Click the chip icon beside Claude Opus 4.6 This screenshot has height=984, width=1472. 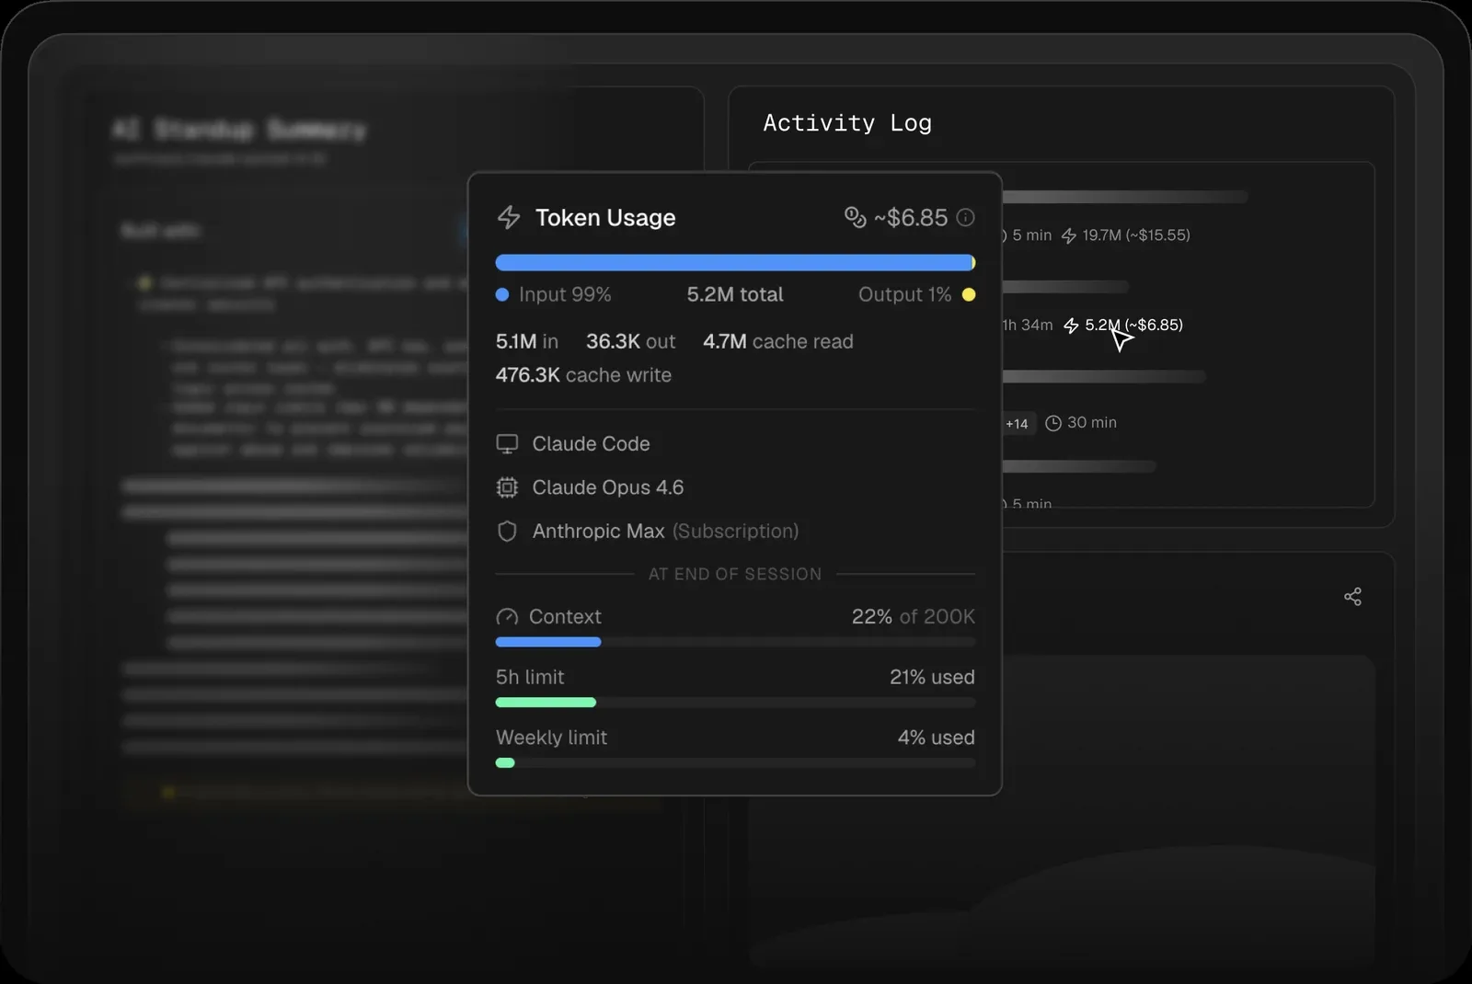point(507,487)
